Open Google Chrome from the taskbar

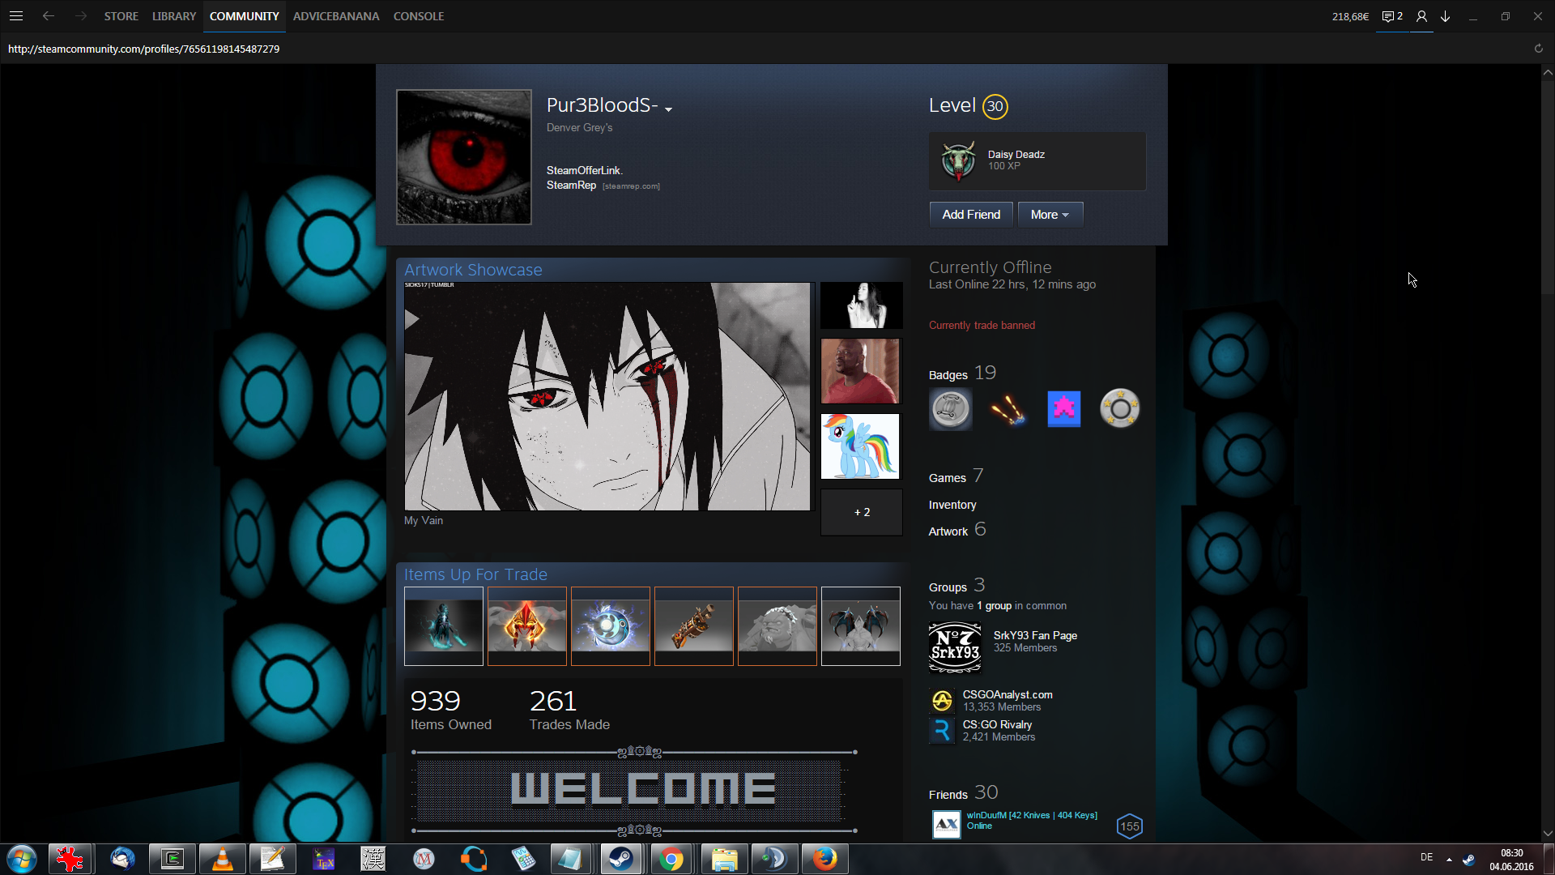671,859
